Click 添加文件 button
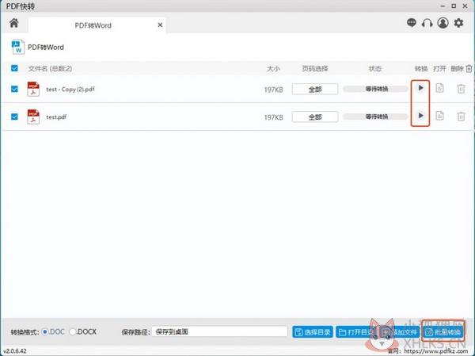Screen dimensions: 475x356 400,332
